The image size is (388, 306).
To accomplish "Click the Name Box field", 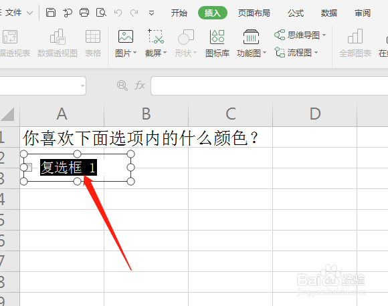I will 43,86.
